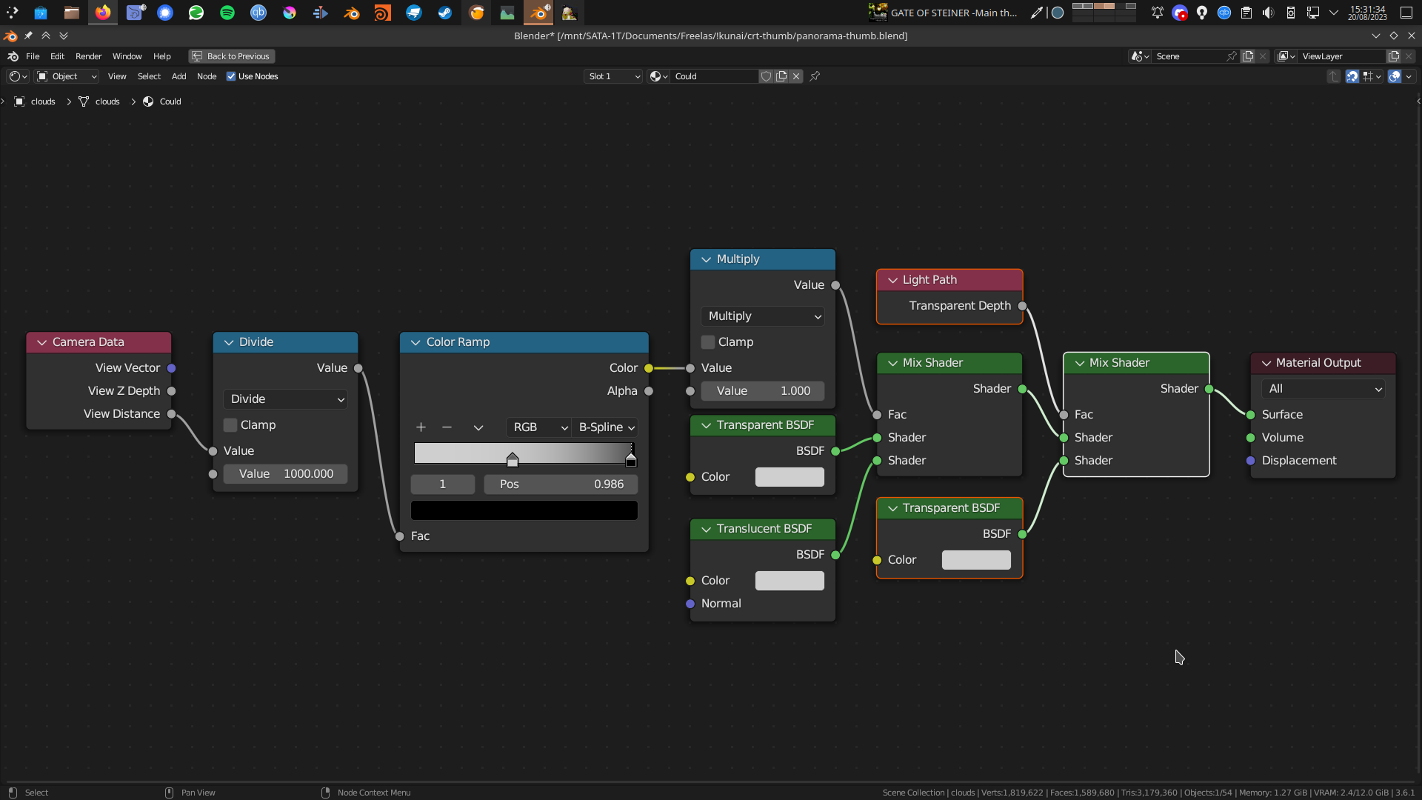Enable Clamp on the Multiply node

708,341
